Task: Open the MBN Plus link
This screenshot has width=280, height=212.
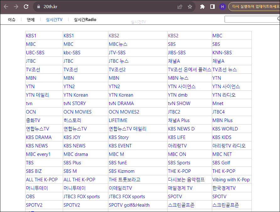Action: point(223,120)
